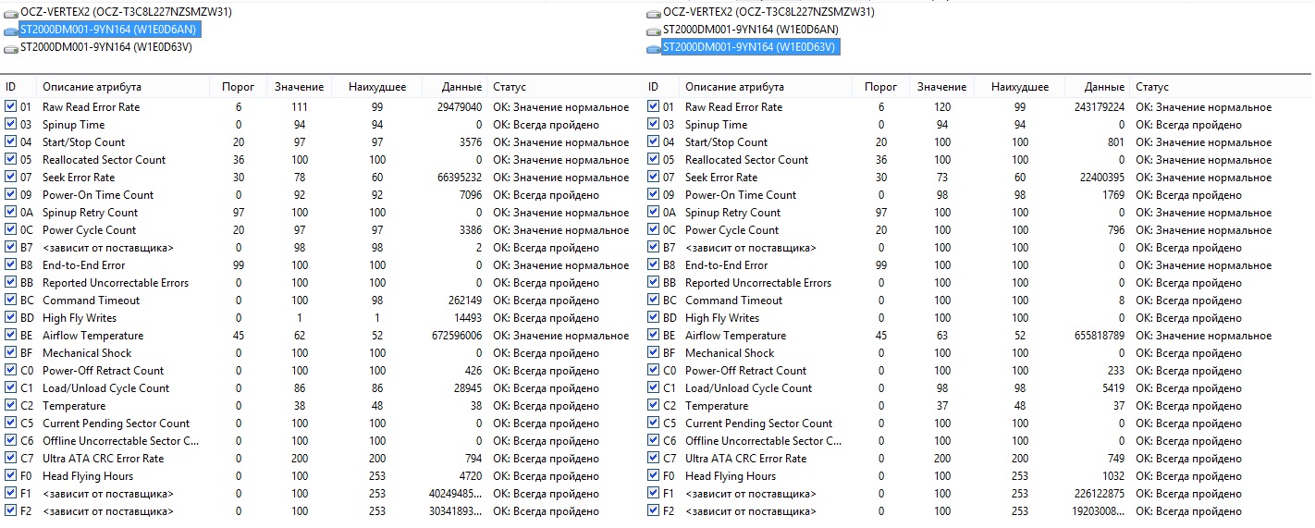Click Данные column header in right table

tap(1105, 87)
